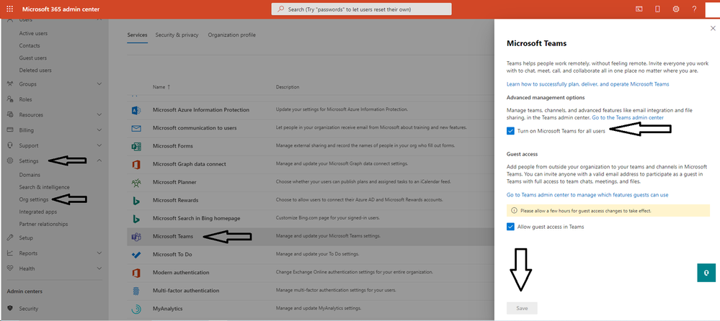Click the Reports chart icon in sidebar
720x321 pixels.
coord(10,253)
